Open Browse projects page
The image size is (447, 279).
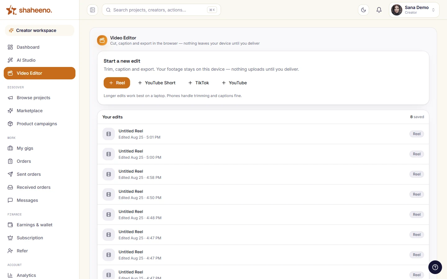pyautogui.click(x=39, y=98)
